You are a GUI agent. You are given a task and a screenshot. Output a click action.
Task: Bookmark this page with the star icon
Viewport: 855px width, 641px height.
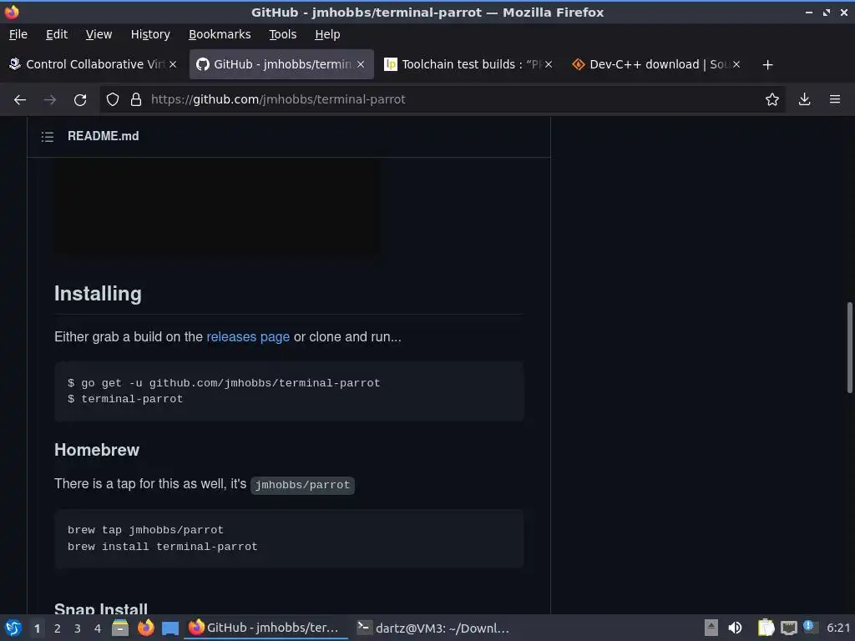[772, 99]
